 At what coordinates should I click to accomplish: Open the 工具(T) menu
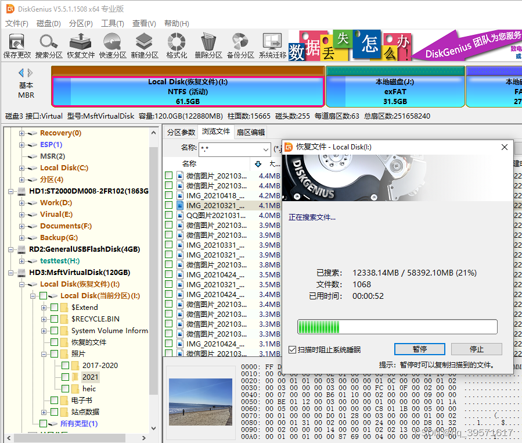coord(113,24)
